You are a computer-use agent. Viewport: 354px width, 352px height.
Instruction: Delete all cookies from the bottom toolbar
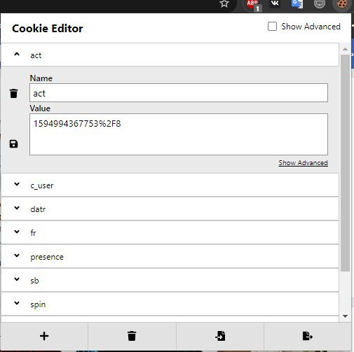(x=132, y=336)
